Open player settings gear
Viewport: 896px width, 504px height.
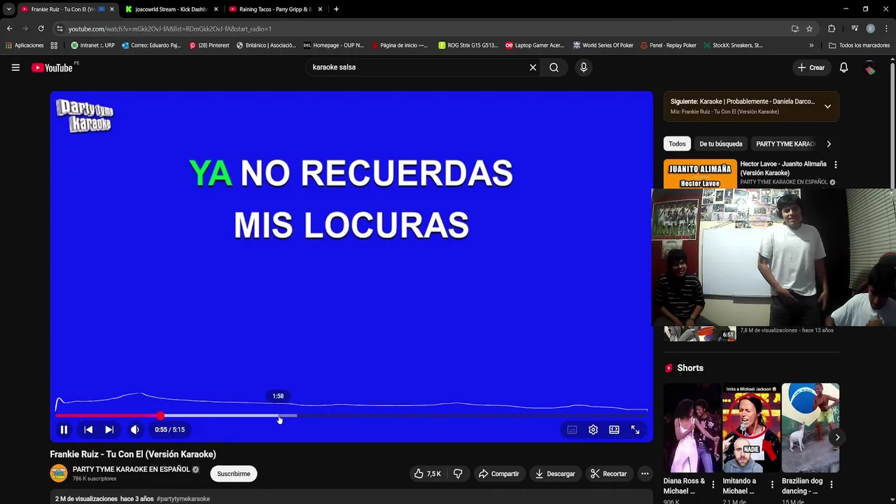[593, 430]
